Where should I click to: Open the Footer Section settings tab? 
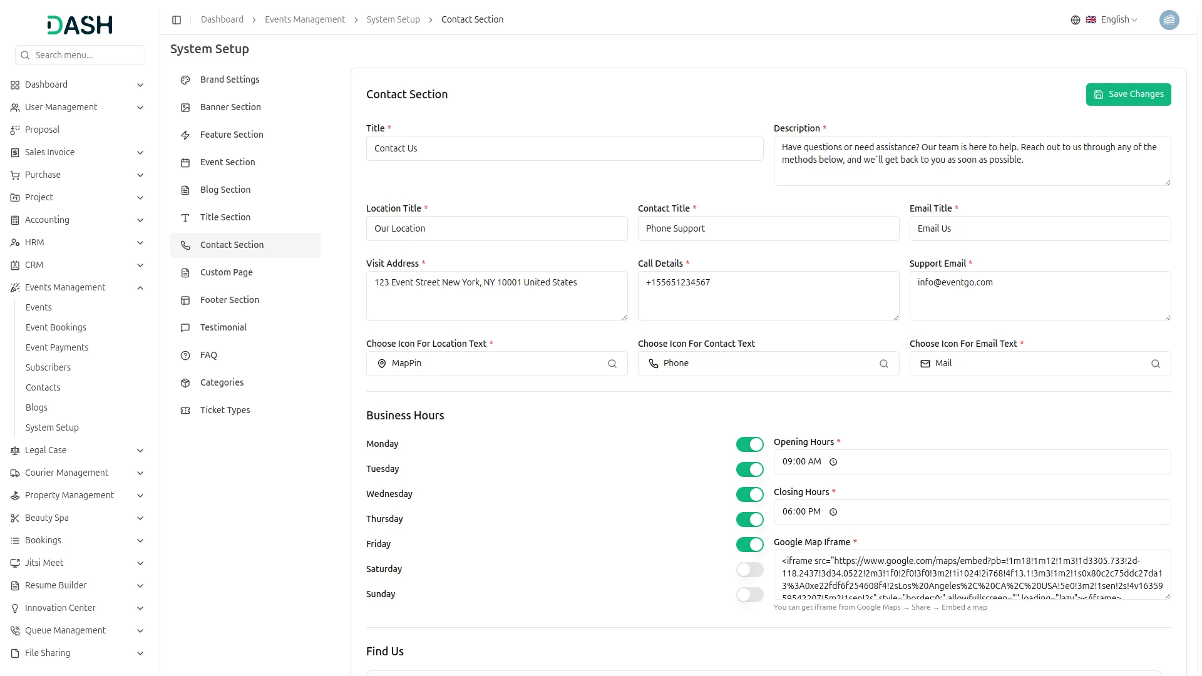tap(229, 300)
